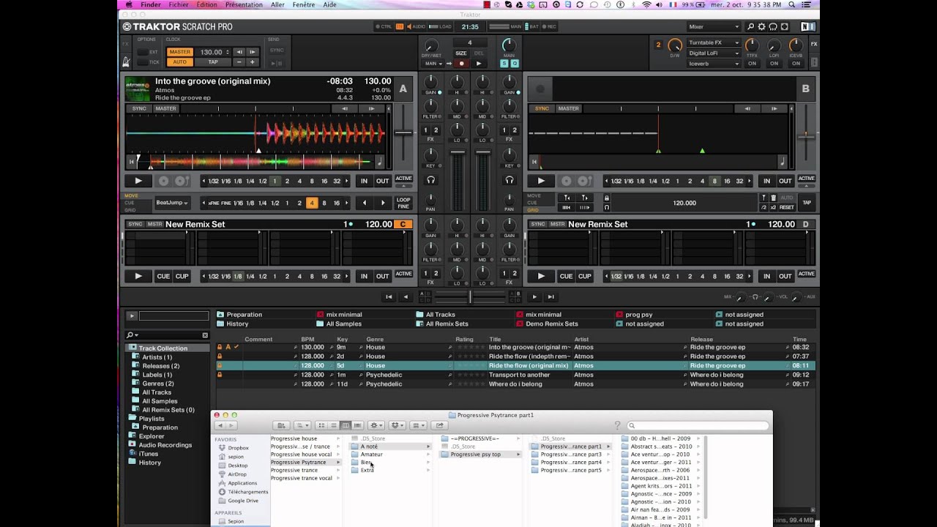The height and width of the screenshot is (527, 937).
Task: Toggle clock AUTO mode
Action: click(180, 62)
